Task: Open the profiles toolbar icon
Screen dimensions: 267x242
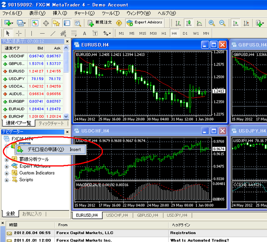Action: click(x=21, y=23)
